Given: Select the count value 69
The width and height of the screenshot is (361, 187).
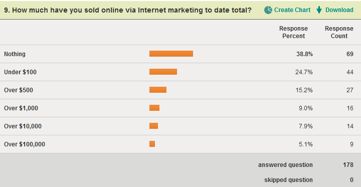Looking at the screenshot, I should 350,54.
